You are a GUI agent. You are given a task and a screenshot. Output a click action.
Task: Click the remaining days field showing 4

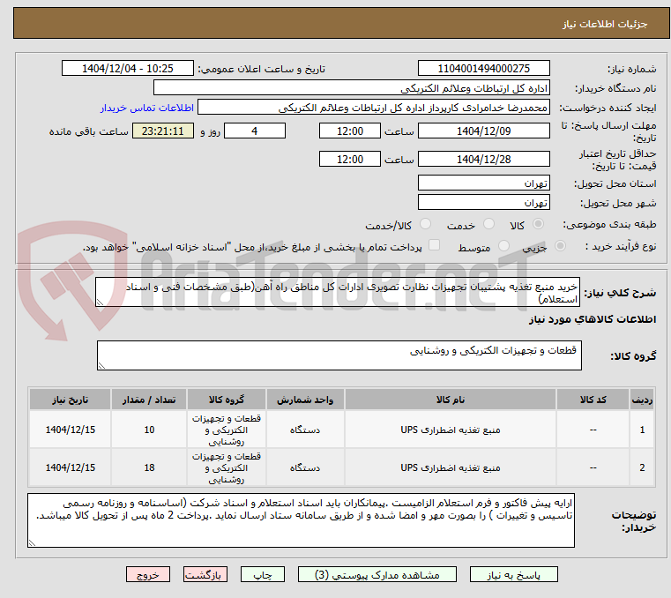click(255, 131)
